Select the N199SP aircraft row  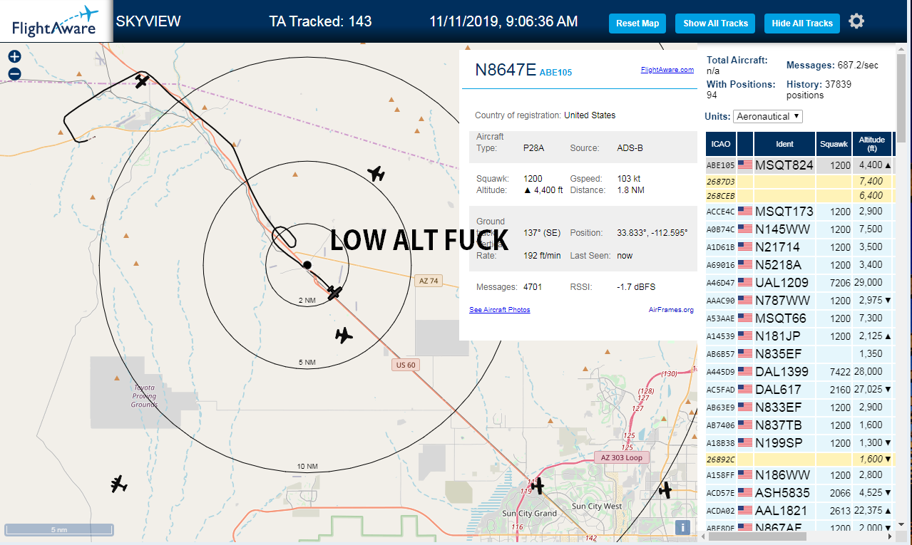[x=799, y=443]
